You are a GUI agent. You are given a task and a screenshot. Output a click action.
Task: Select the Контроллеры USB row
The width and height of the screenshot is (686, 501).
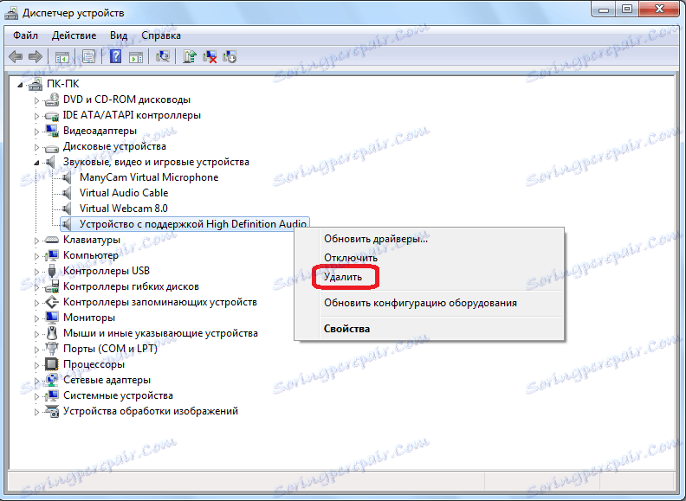tap(107, 271)
